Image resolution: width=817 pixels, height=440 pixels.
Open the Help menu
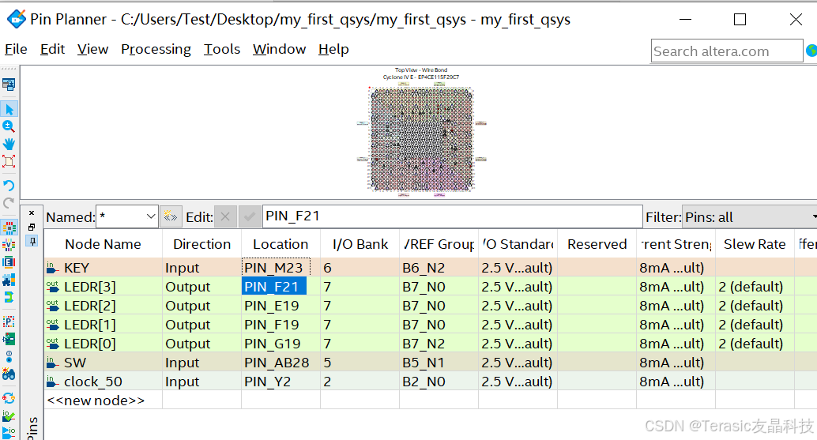[x=333, y=49]
